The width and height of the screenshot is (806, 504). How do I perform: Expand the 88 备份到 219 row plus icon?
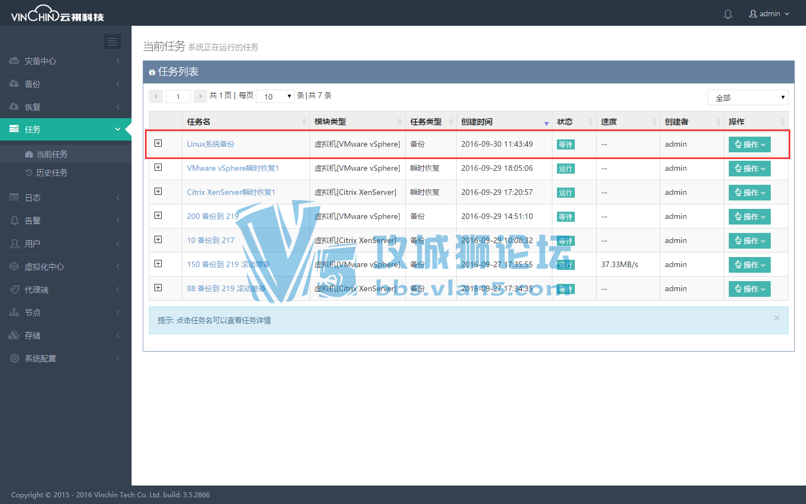(158, 288)
